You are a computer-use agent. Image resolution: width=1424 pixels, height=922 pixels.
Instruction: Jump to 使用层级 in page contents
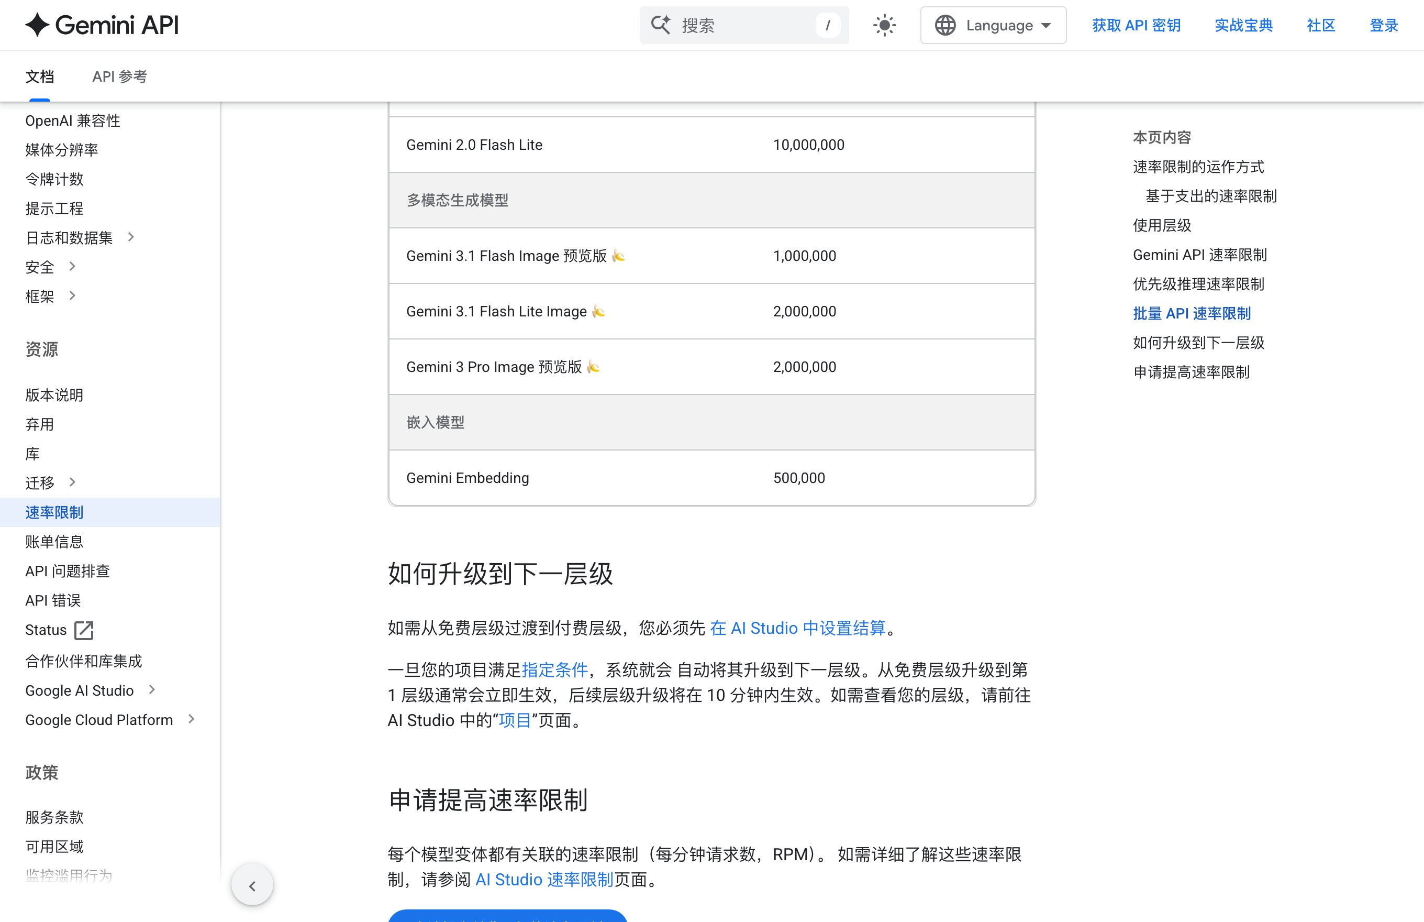[1162, 225]
